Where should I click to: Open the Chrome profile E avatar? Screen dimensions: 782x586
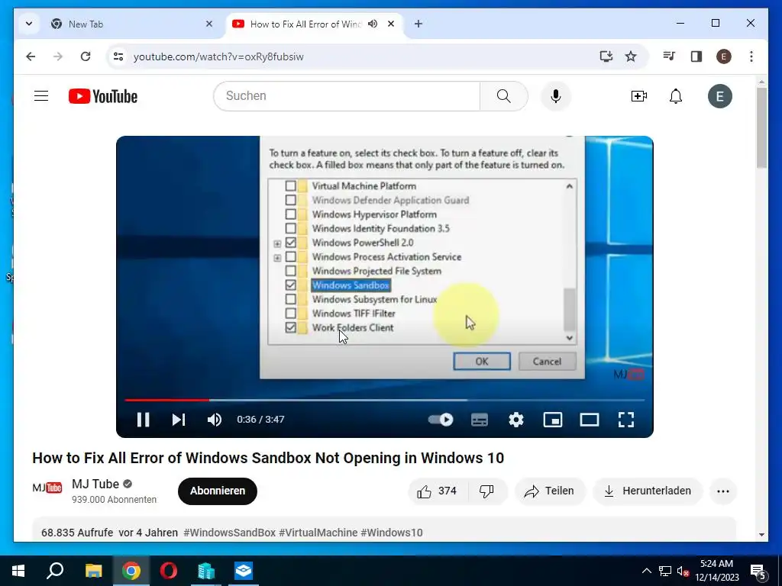724,56
